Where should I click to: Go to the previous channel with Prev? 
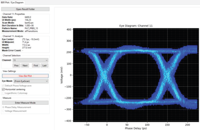click(16, 66)
